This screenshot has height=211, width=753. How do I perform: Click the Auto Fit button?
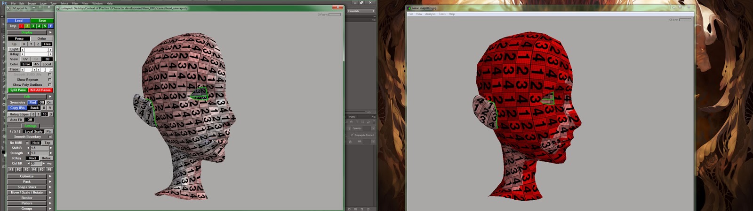[x=16, y=120]
